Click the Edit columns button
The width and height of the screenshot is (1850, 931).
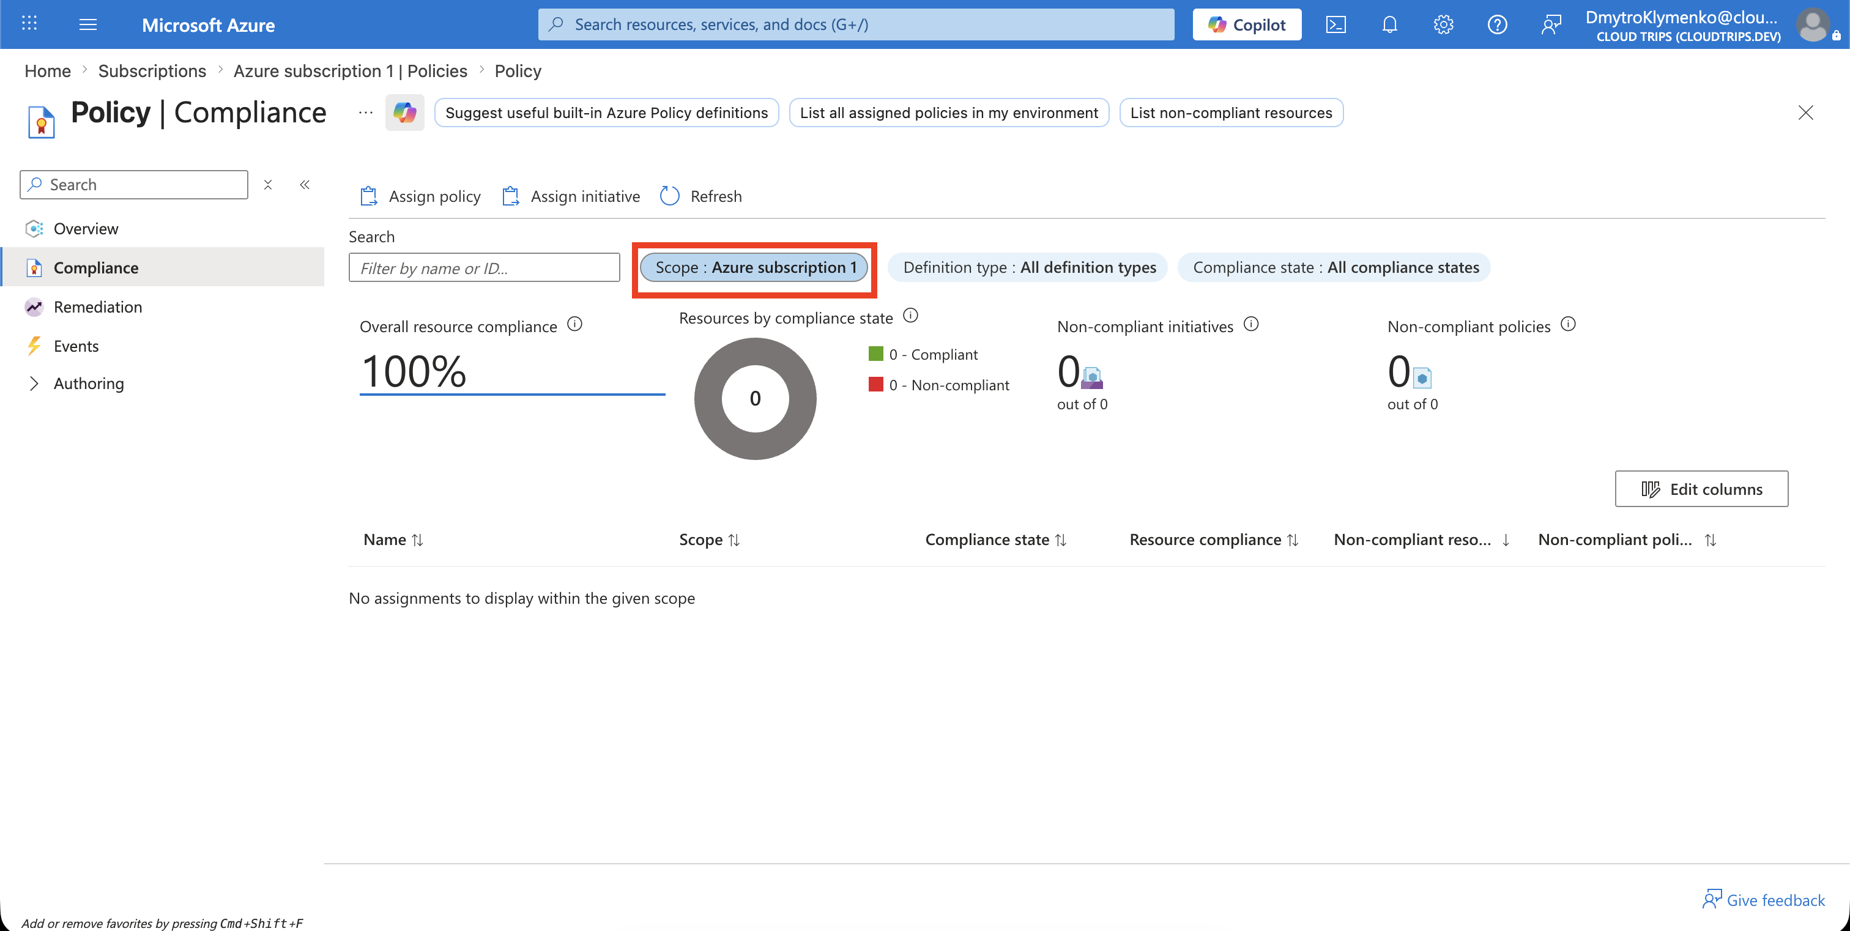[1701, 489]
